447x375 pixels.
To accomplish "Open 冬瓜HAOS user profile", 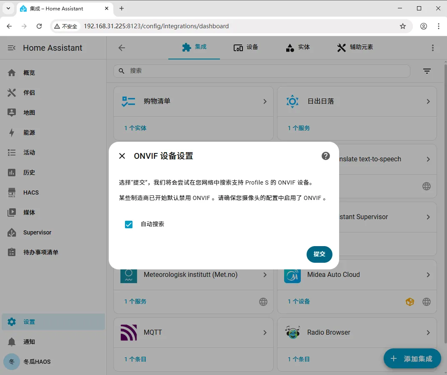I will [53, 362].
